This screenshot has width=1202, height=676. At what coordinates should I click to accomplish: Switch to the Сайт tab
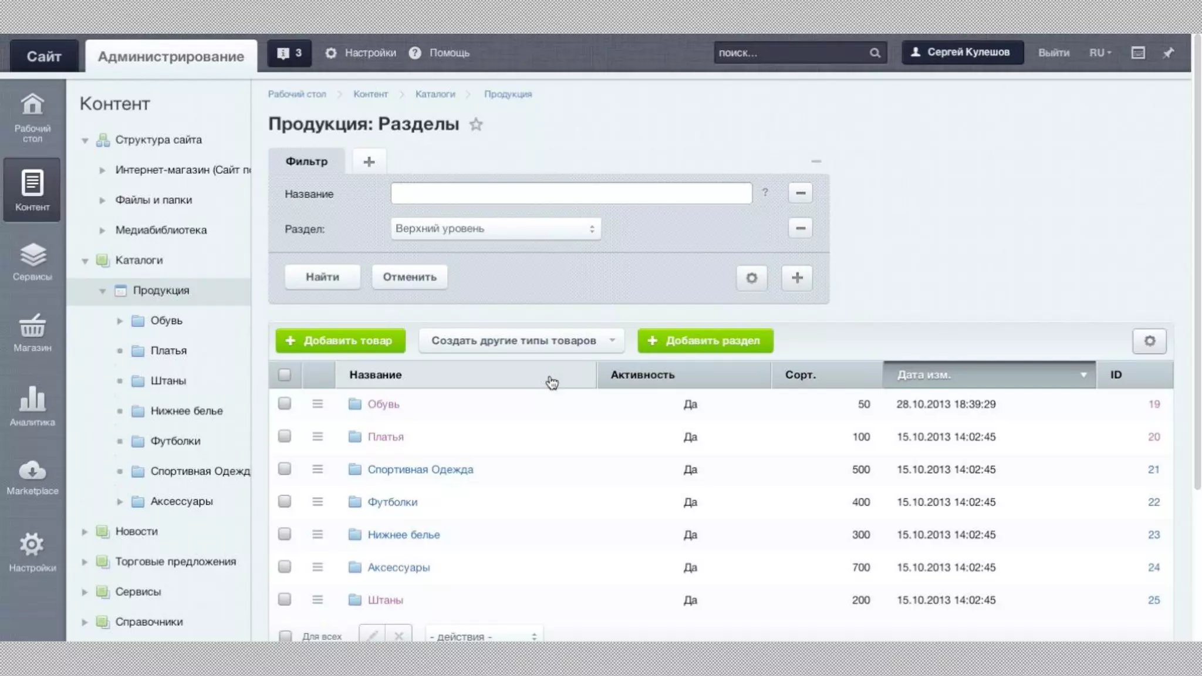(44, 56)
